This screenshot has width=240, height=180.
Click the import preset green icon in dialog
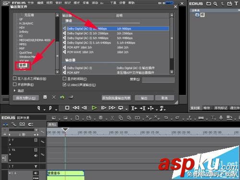(x=62, y=97)
